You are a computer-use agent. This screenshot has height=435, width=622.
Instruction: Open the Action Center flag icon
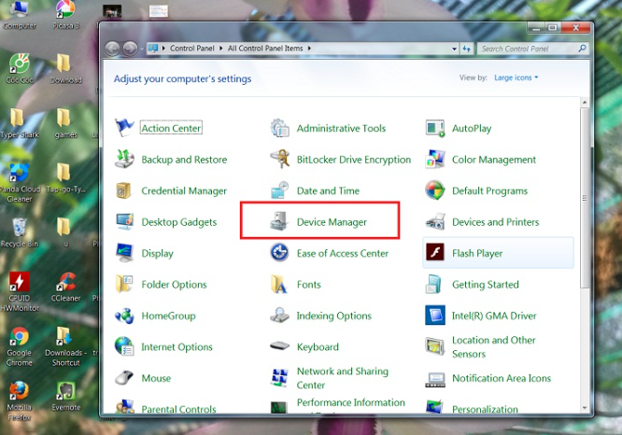point(124,128)
